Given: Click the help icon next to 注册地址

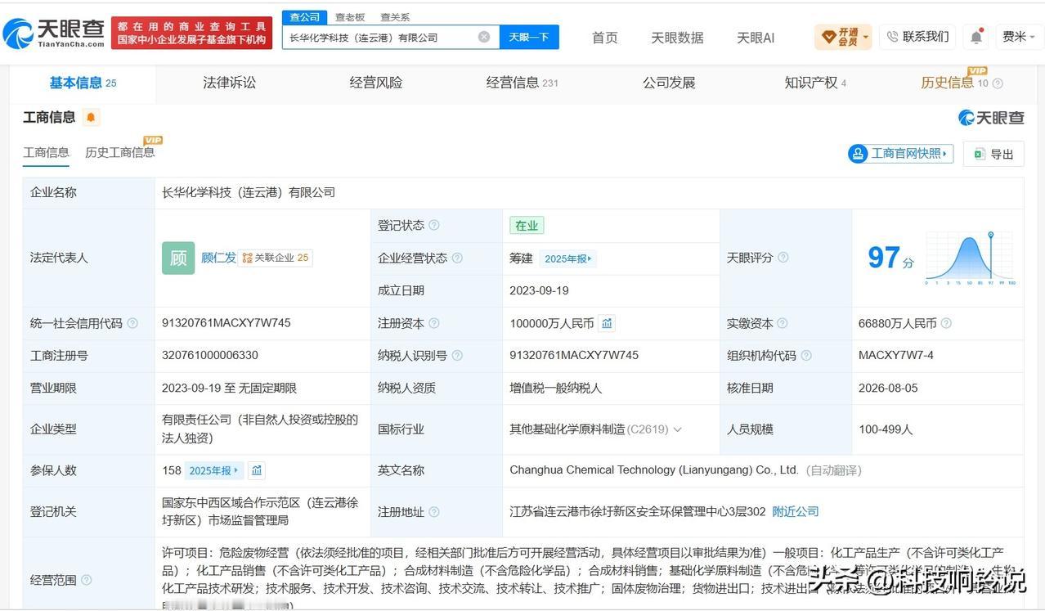Looking at the screenshot, I should click(434, 512).
